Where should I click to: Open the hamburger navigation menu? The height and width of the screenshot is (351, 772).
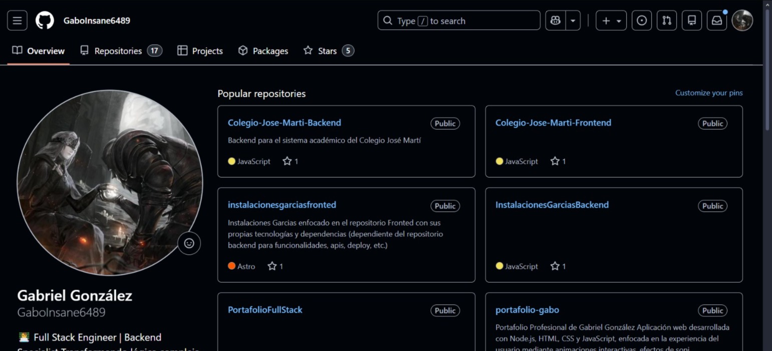tap(17, 20)
